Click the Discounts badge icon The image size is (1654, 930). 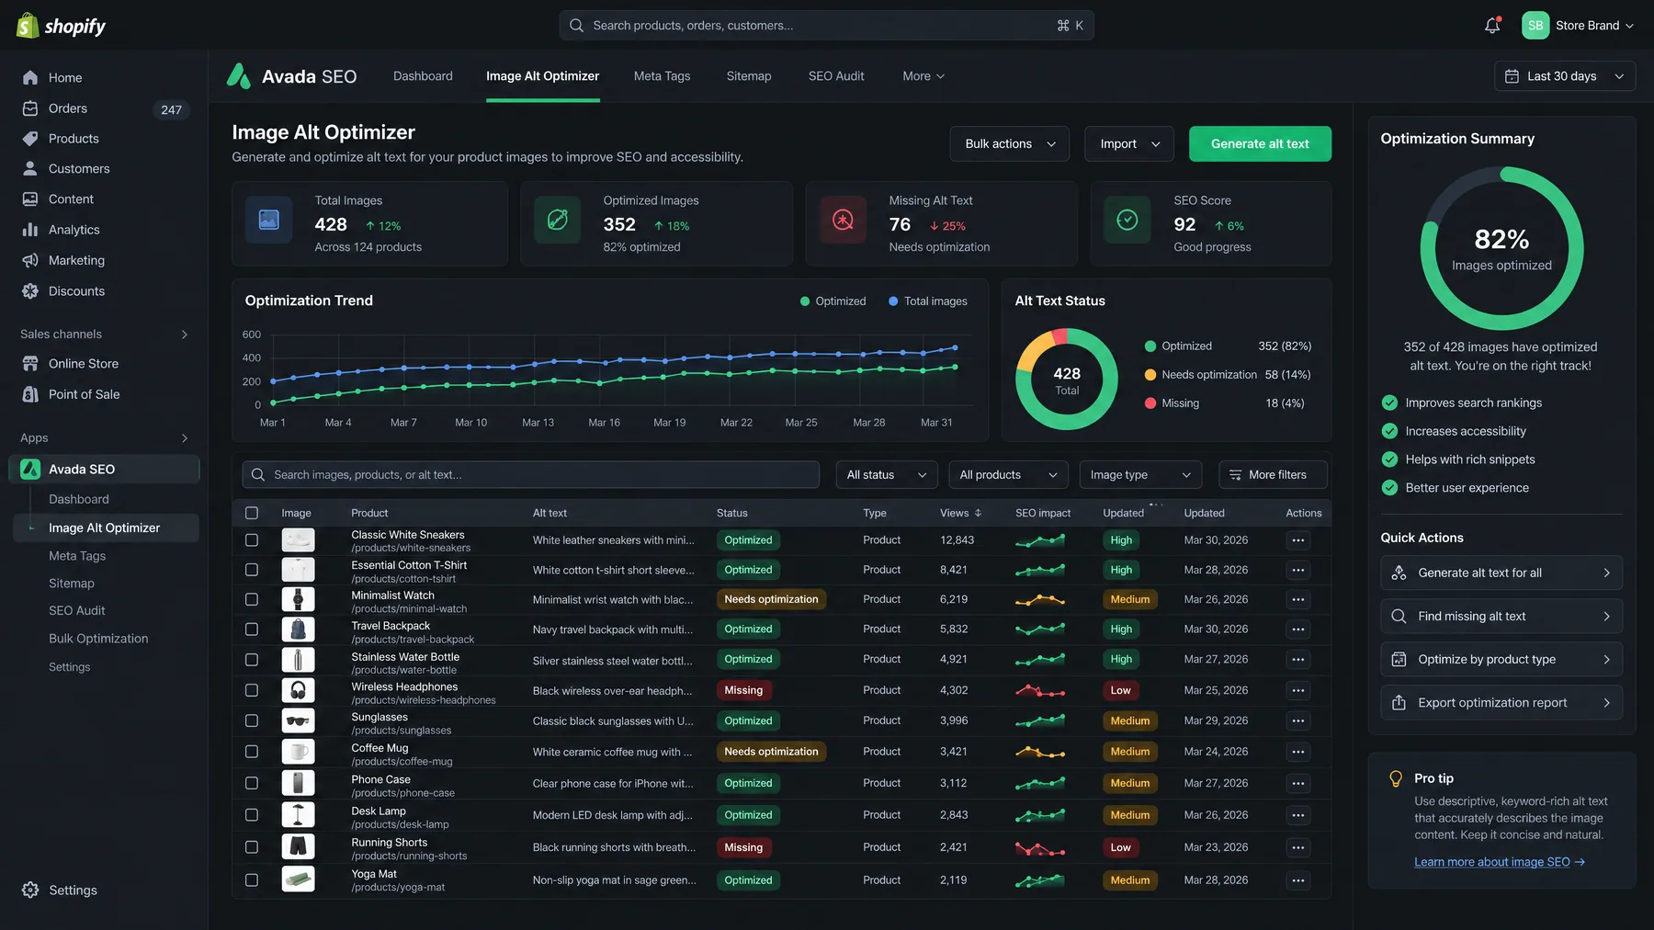pyautogui.click(x=30, y=291)
